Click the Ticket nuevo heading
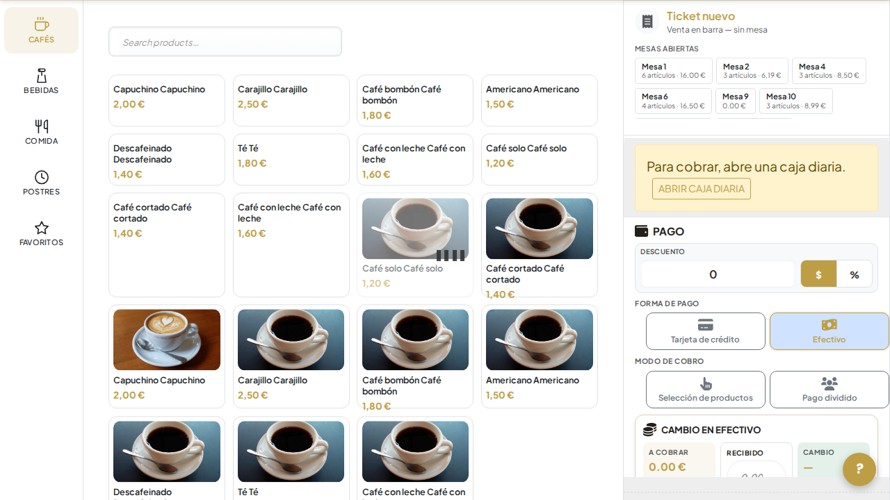Viewport: 890px width, 500px height. (701, 16)
